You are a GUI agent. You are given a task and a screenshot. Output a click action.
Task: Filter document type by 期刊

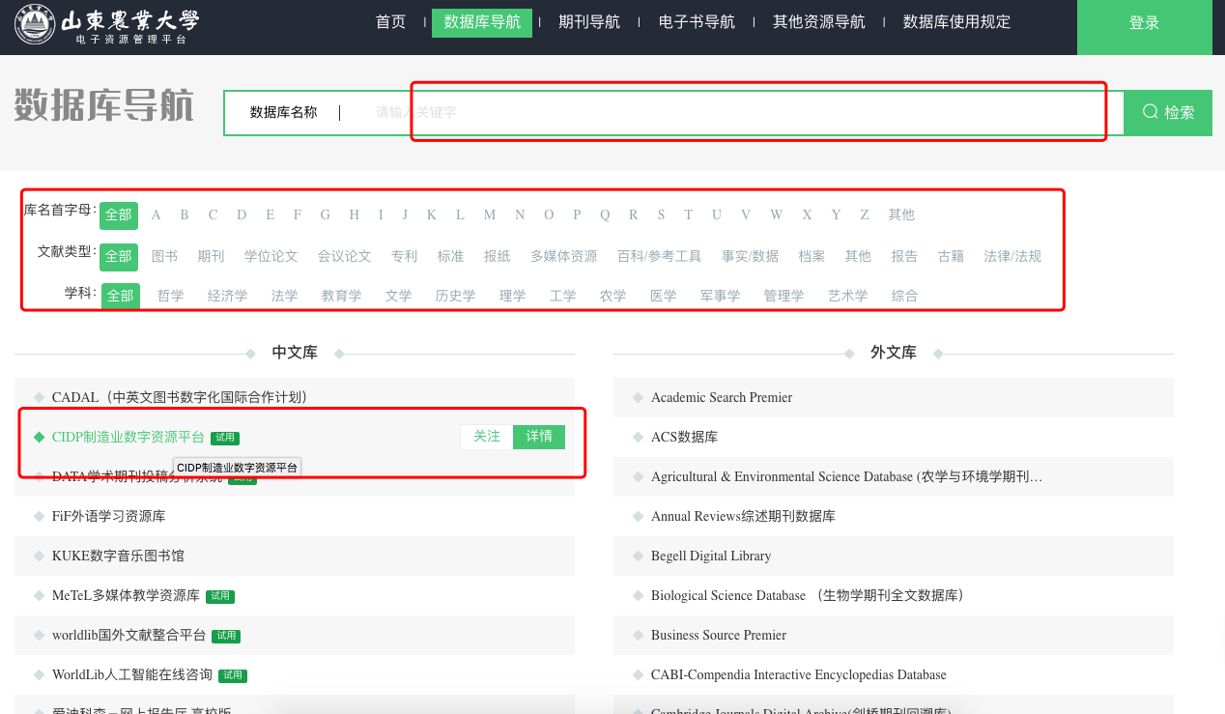click(211, 256)
